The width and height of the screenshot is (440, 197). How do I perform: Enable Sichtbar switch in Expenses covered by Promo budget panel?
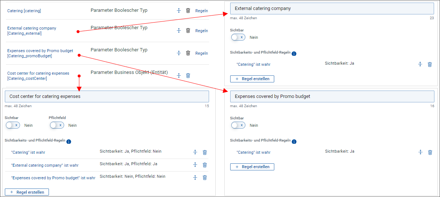click(x=238, y=125)
